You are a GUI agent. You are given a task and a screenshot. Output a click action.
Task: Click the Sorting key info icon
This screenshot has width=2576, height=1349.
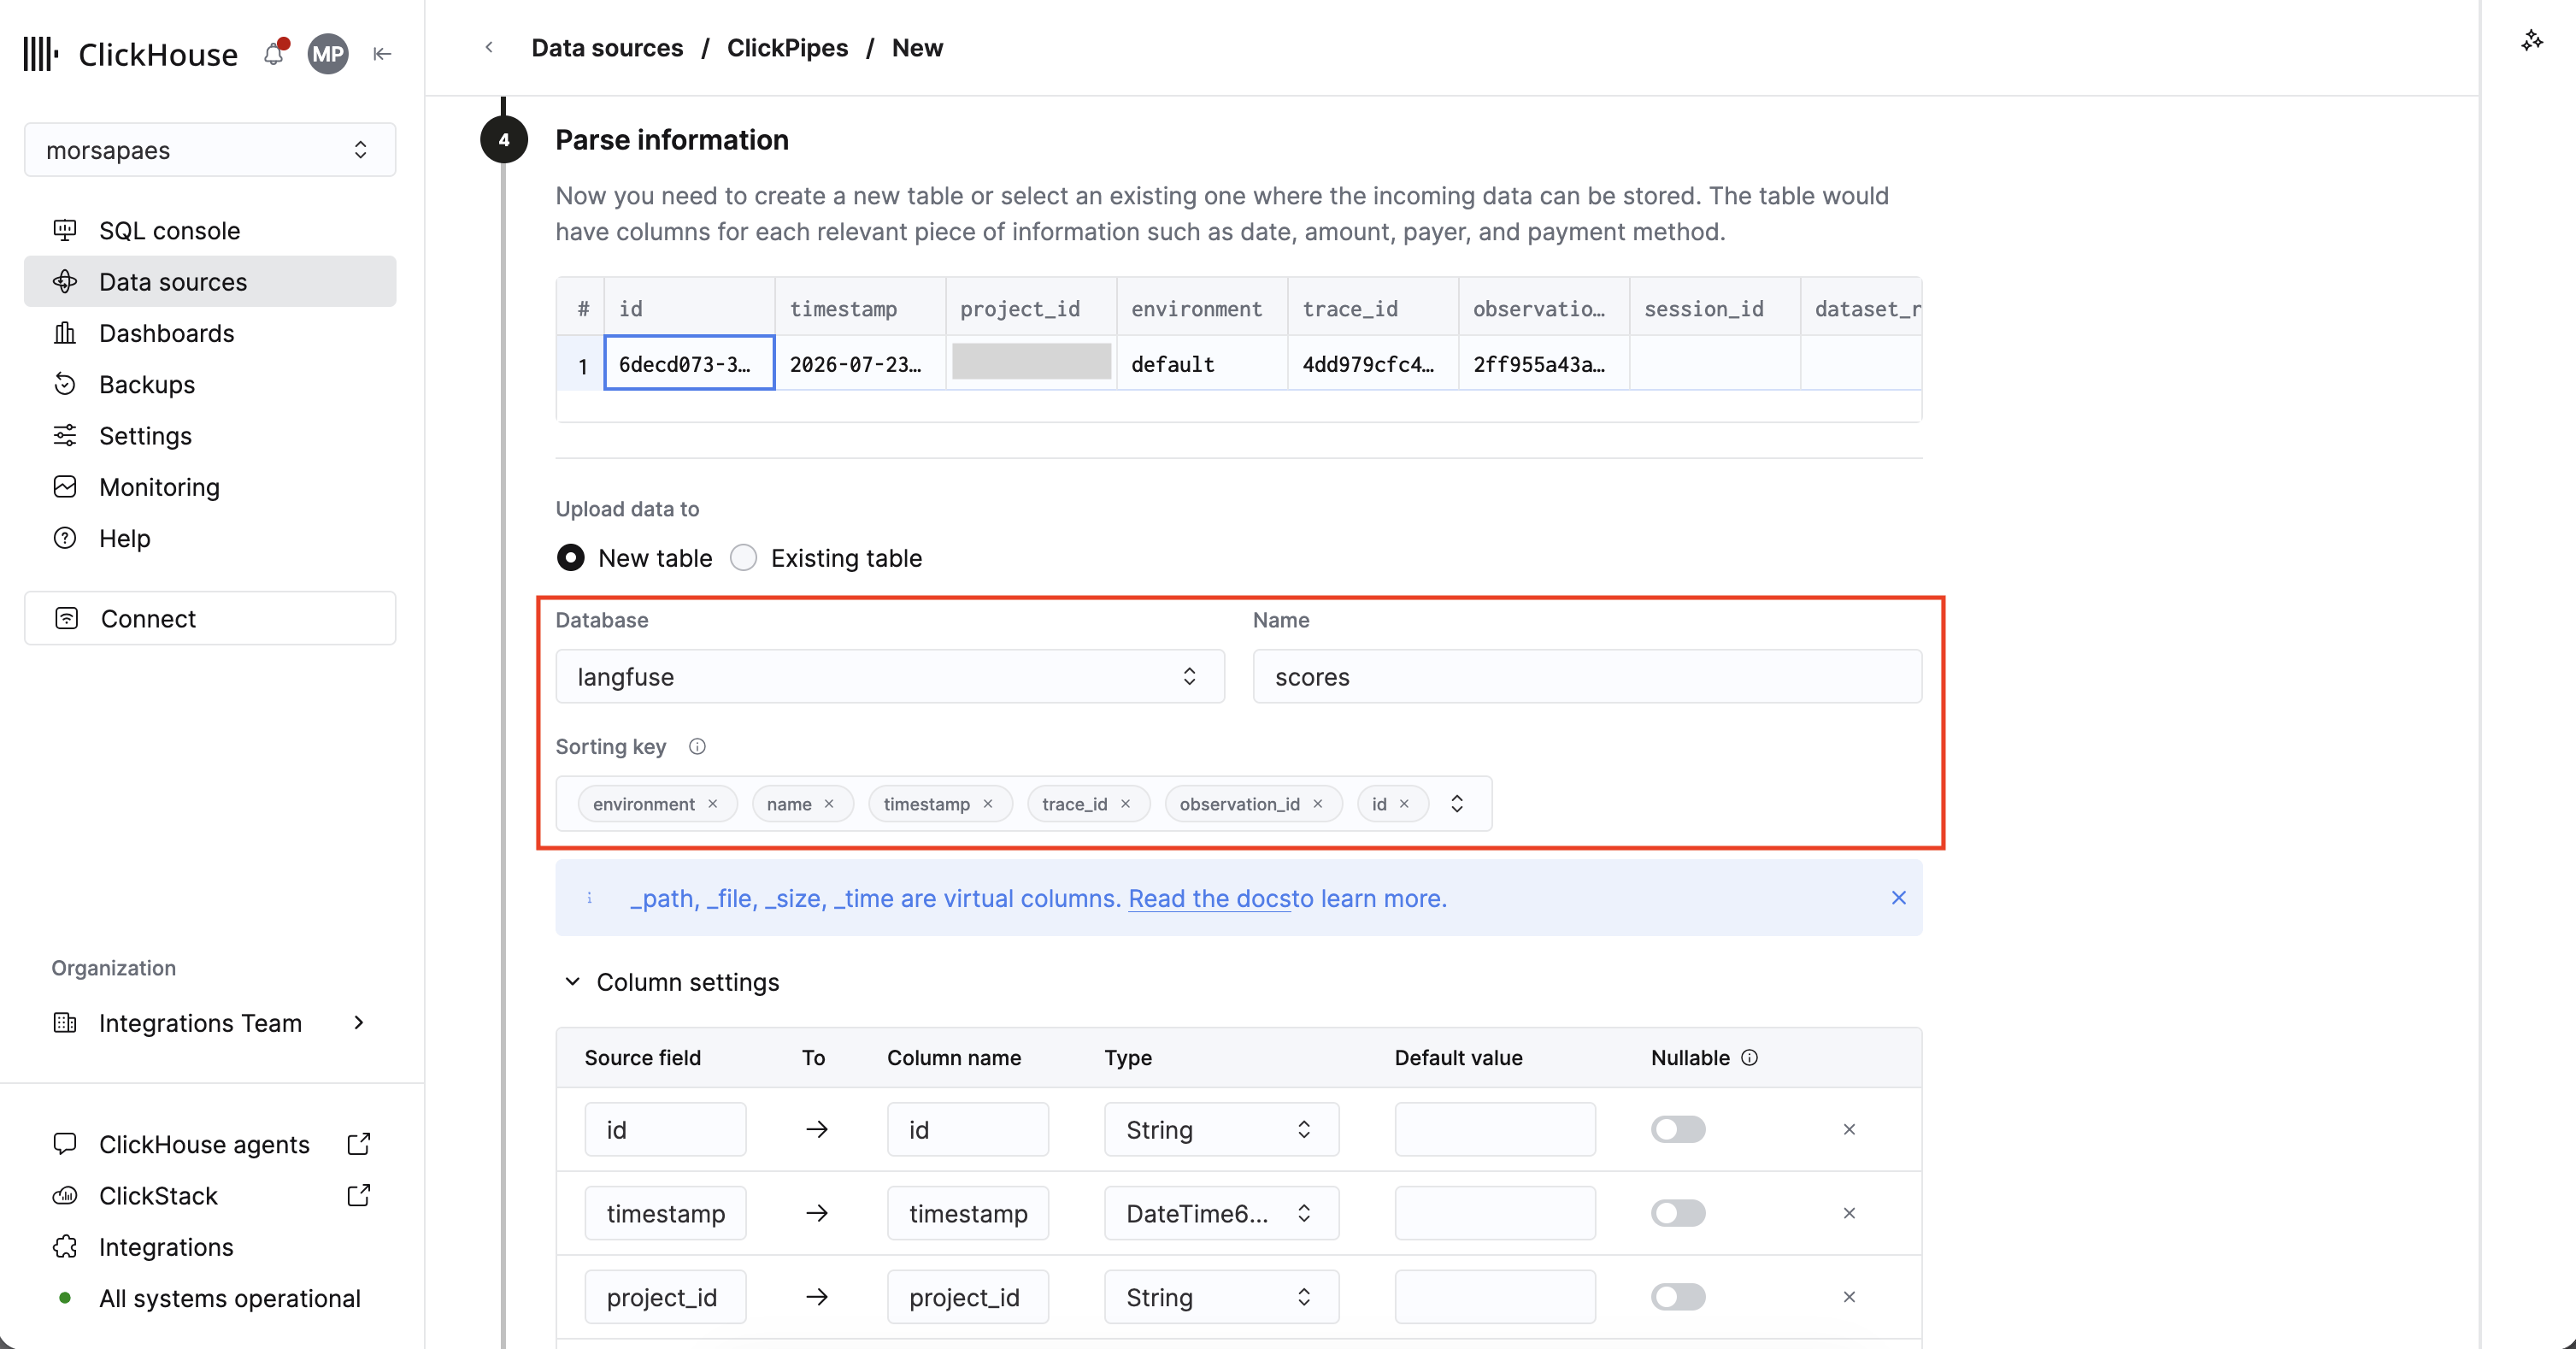[x=697, y=747]
